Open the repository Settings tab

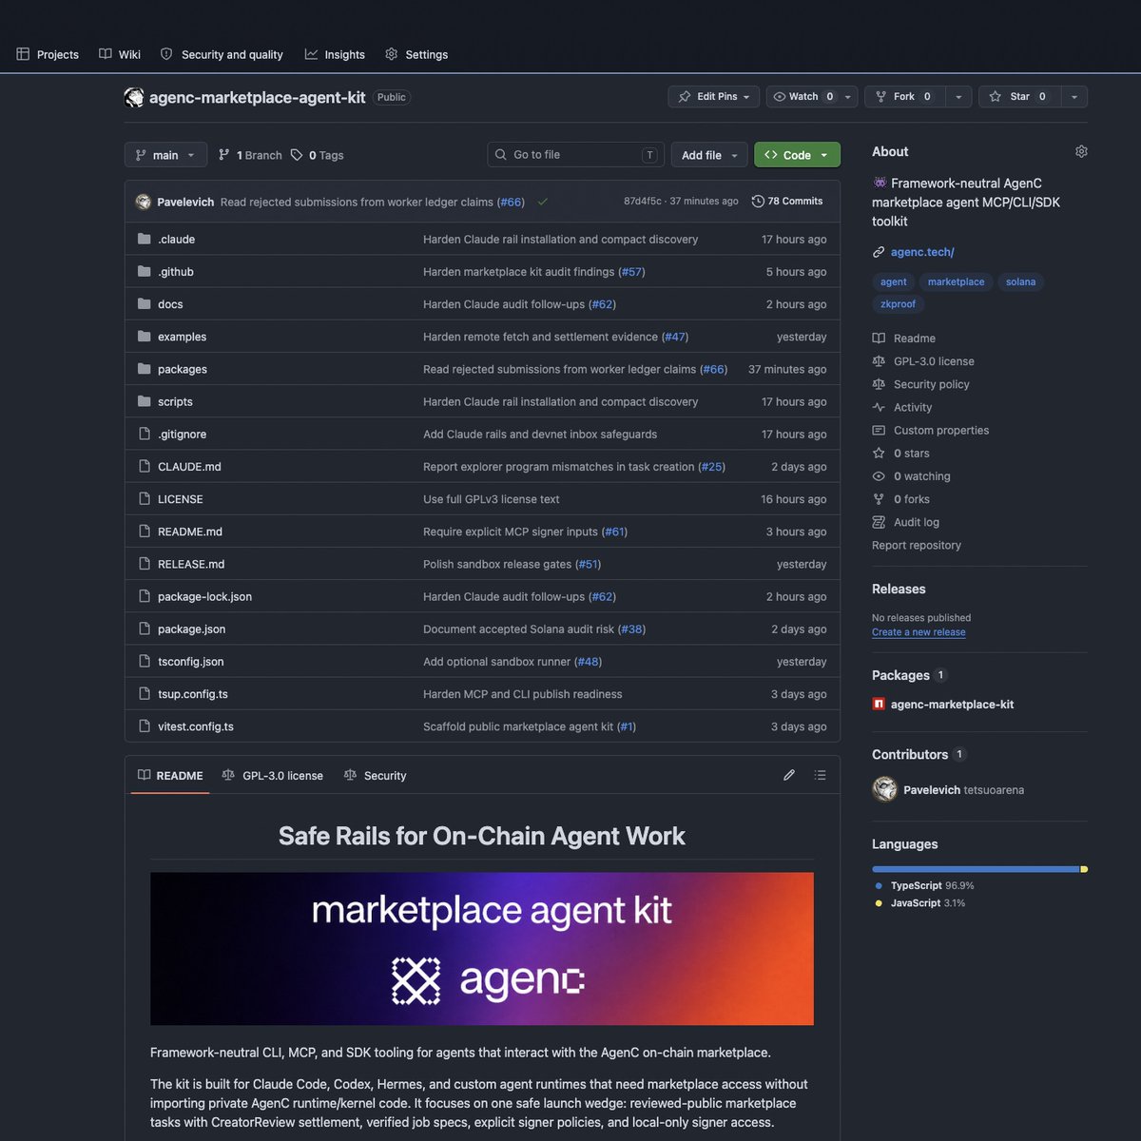[416, 54]
